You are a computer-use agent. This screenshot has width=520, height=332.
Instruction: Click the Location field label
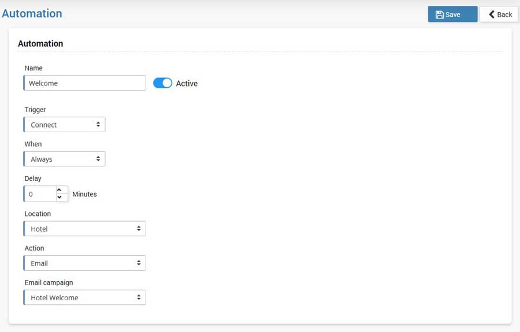(x=38, y=214)
